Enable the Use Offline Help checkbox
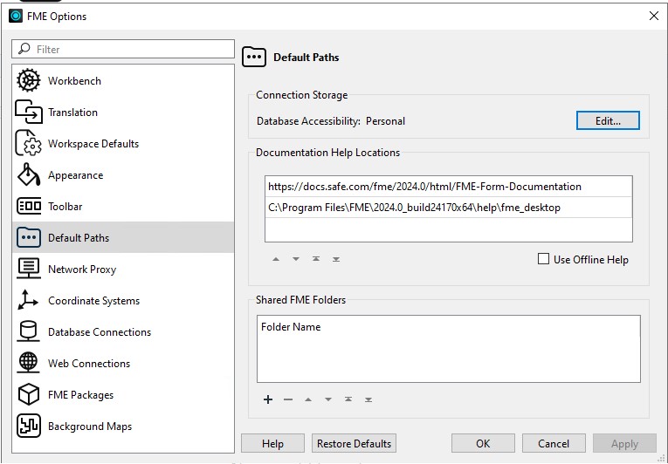This screenshot has width=668, height=464. (x=543, y=259)
